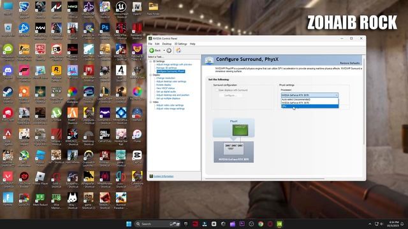Open the Valorant desktop shortcut

coord(8,179)
